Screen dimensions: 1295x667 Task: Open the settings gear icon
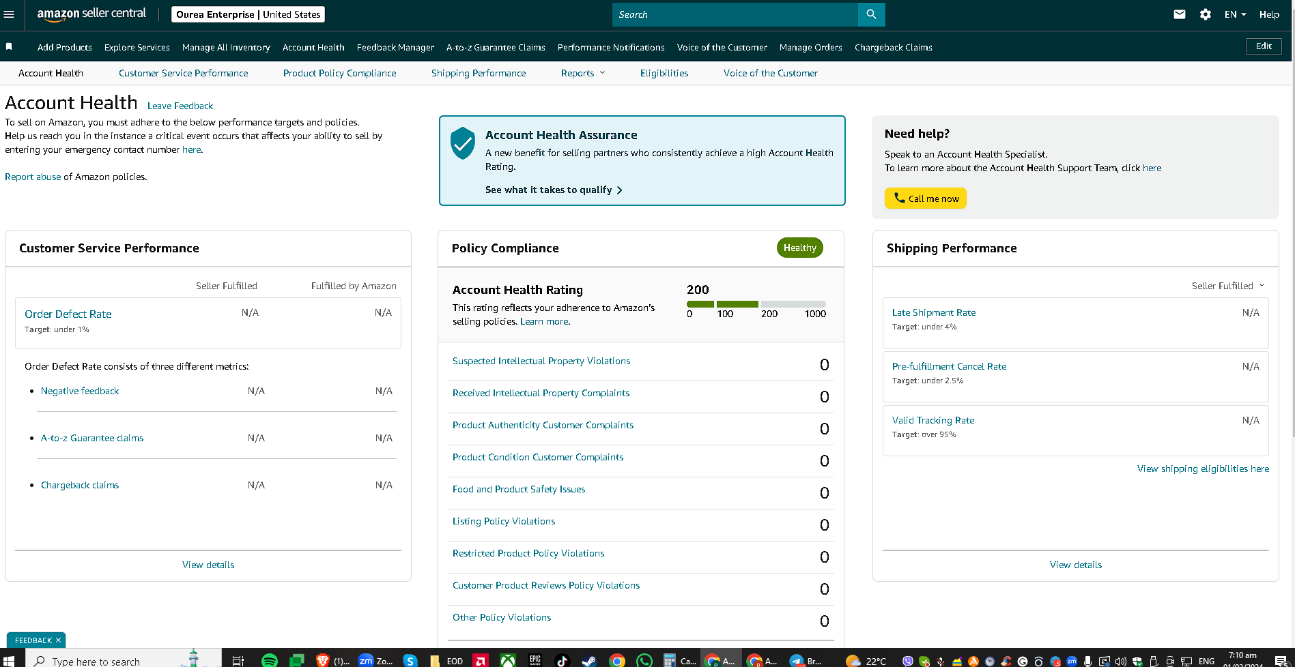click(x=1206, y=14)
